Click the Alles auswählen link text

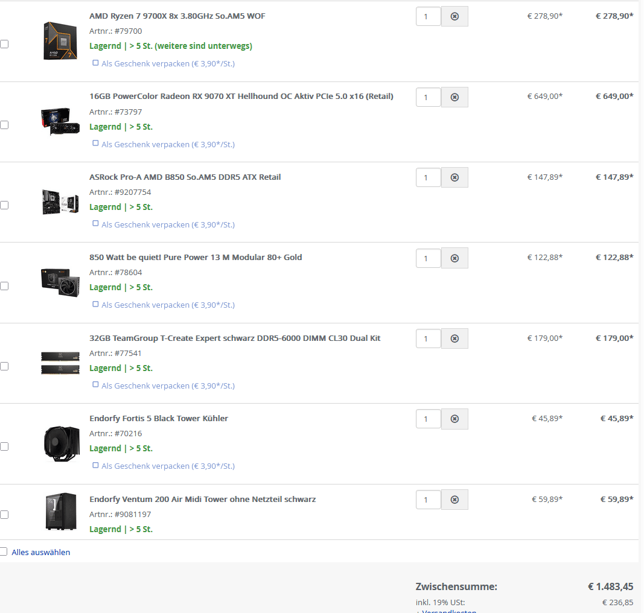coord(40,552)
